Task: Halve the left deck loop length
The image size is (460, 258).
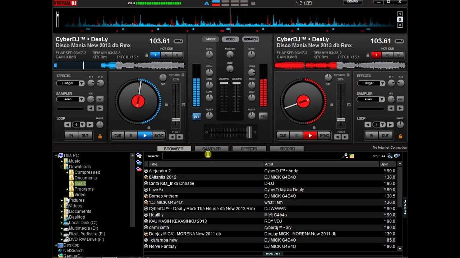Action: pyautogui.click(x=68, y=125)
